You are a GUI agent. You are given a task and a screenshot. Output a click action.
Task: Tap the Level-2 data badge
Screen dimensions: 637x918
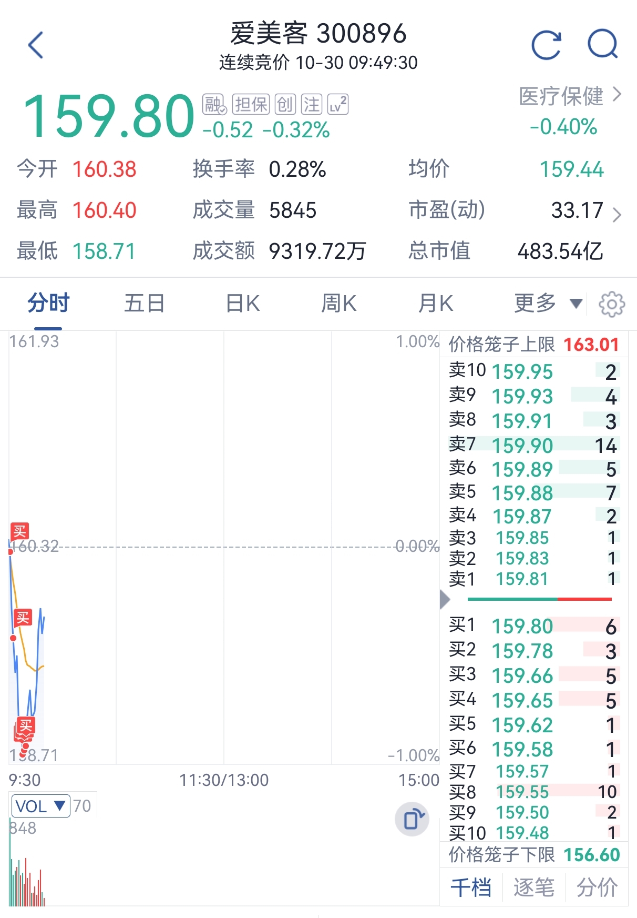[338, 105]
